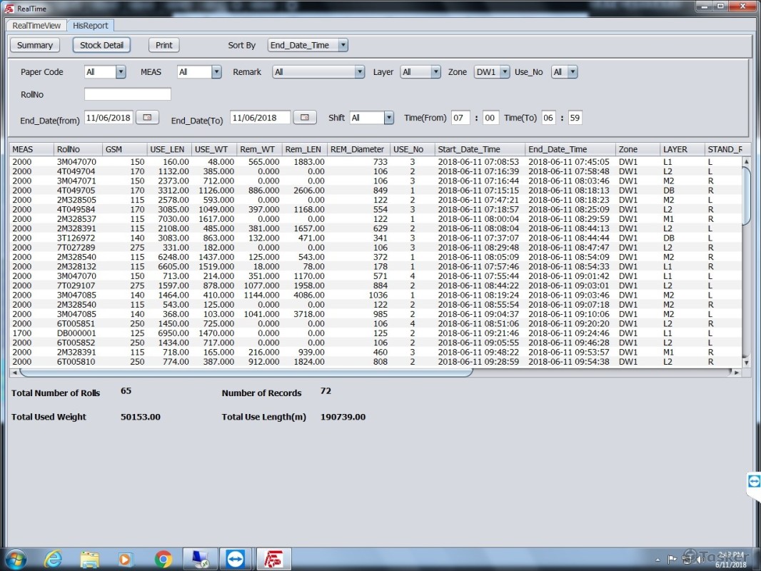Select the HisReport tab

(x=91, y=26)
